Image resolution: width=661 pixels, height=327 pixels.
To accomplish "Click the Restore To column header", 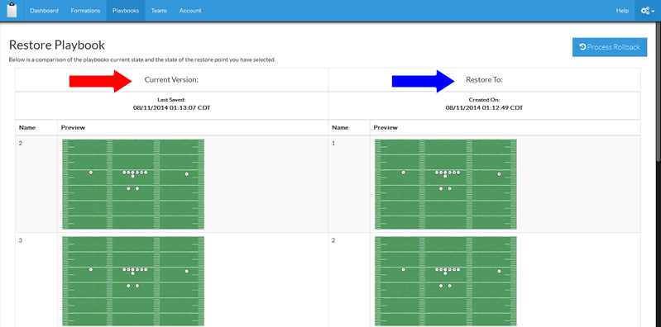I will tap(484, 79).
